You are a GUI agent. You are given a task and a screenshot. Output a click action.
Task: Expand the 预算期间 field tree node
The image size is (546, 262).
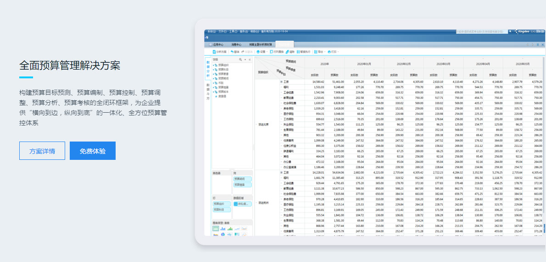pos(213,78)
